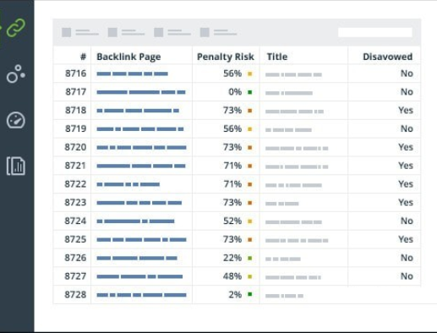Image resolution: width=437 pixels, height=333 pixels.
Task: Select the three-circles icon in sidebar
Action: (16, 74)
